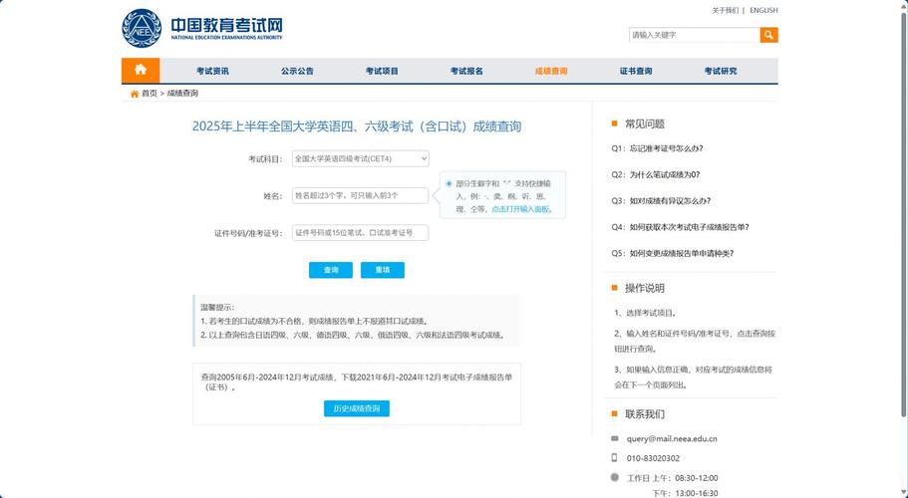Viewport: 908px width, 498px height.
Task: Click the 重填 reset button
Action: coord(382,270)
